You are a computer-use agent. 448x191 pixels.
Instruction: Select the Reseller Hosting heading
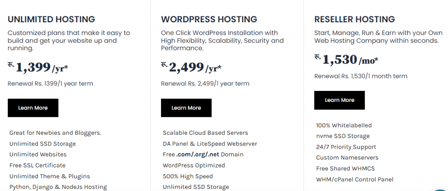pos(354,19)
